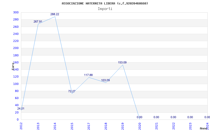
Task: Select the 117.88 data label
Action: click(88, 75)
